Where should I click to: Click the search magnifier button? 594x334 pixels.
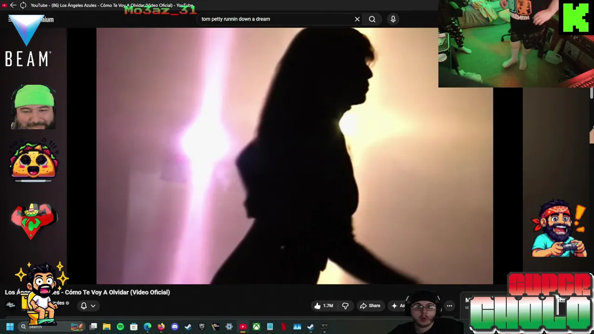point(372,19)
